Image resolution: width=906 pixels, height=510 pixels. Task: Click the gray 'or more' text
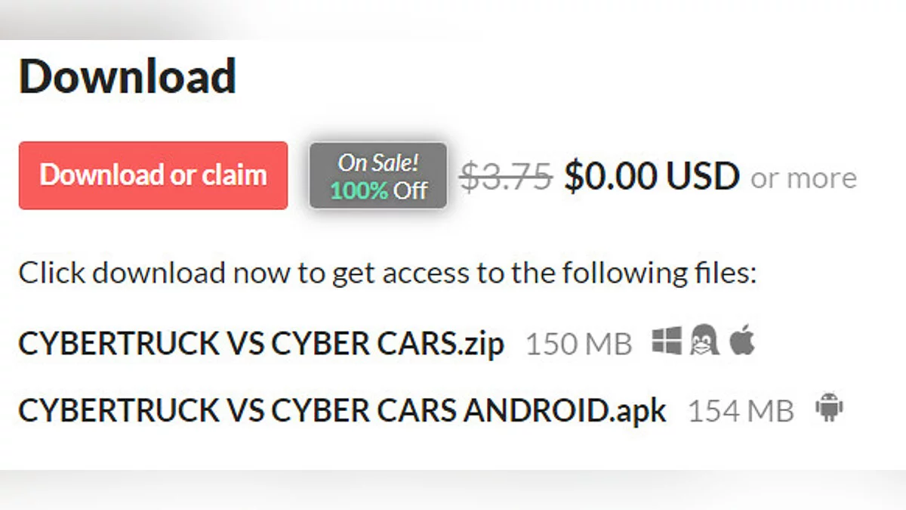tap(803, 178)
